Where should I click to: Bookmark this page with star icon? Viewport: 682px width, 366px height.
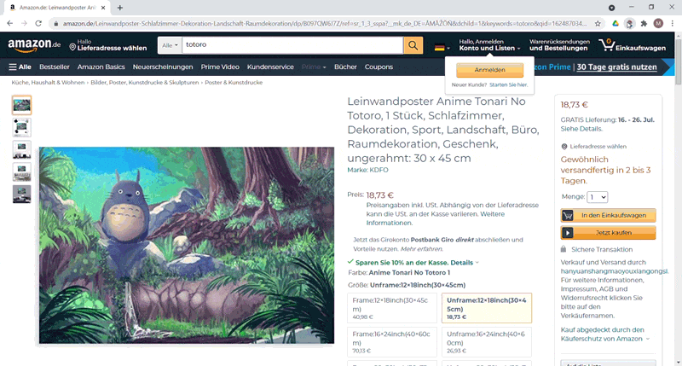pos(598,24)
